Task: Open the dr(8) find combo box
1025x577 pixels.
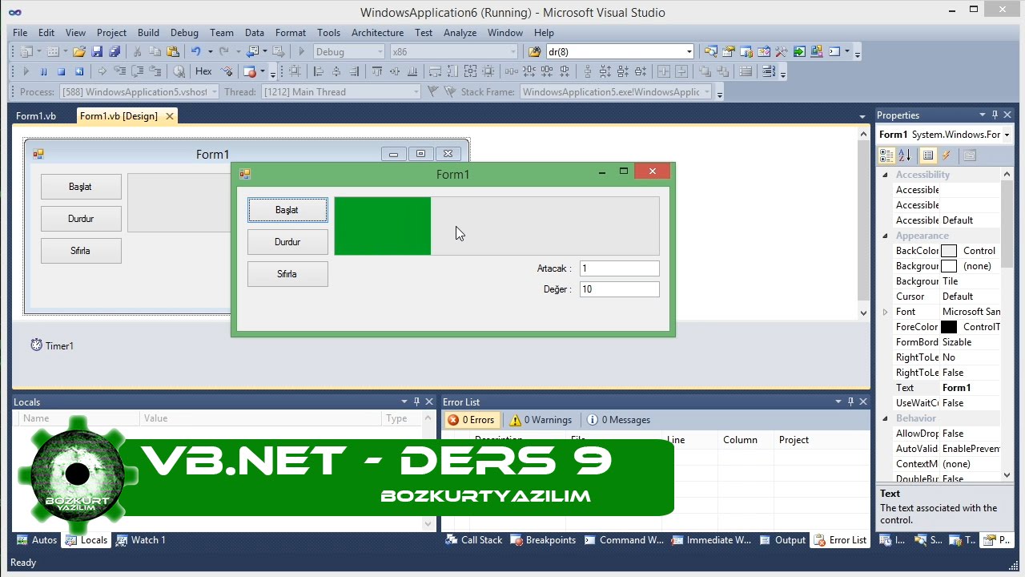Action: pos(620,51)
